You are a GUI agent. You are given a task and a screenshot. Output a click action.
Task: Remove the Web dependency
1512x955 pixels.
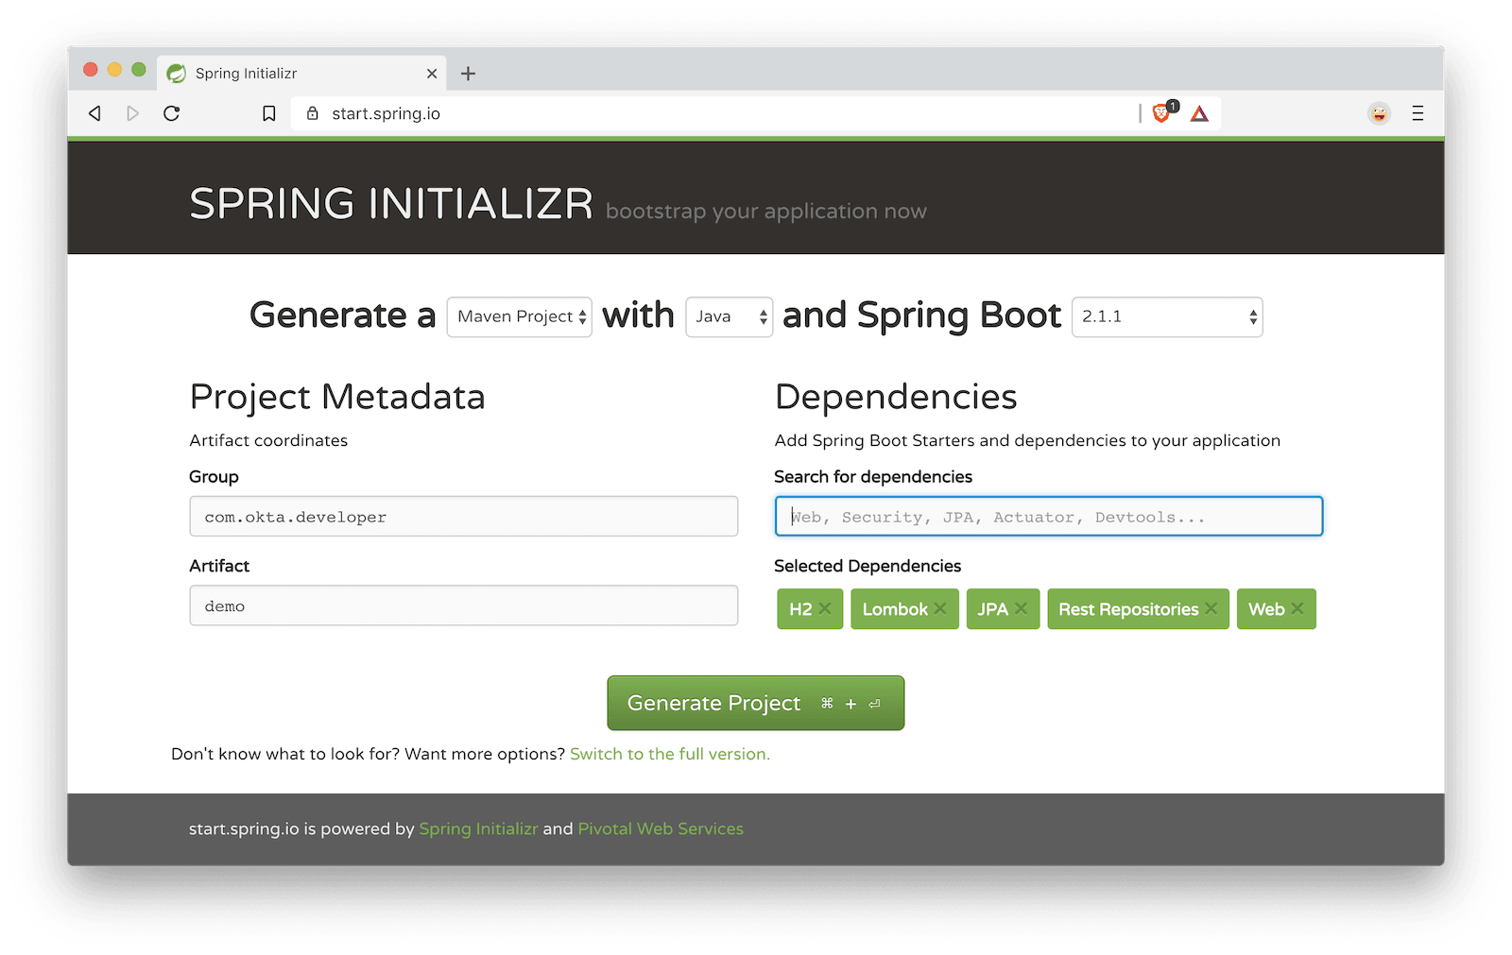tap(1297, 609)
